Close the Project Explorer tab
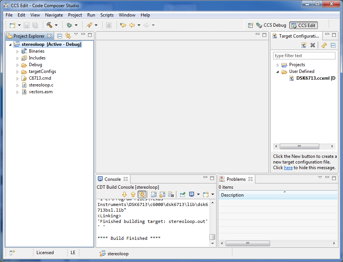343x262 pixels. click(x=49, y=36)
